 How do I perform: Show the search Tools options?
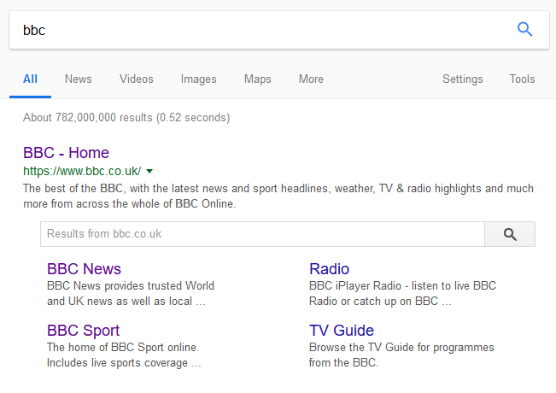(x=522, y=79)
